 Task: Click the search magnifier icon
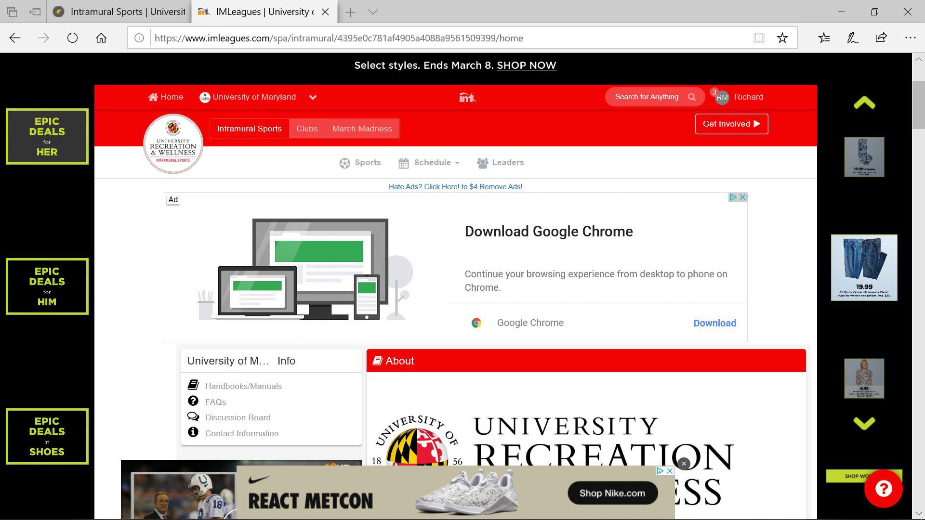pyautogui.click(x=692, y=97)
